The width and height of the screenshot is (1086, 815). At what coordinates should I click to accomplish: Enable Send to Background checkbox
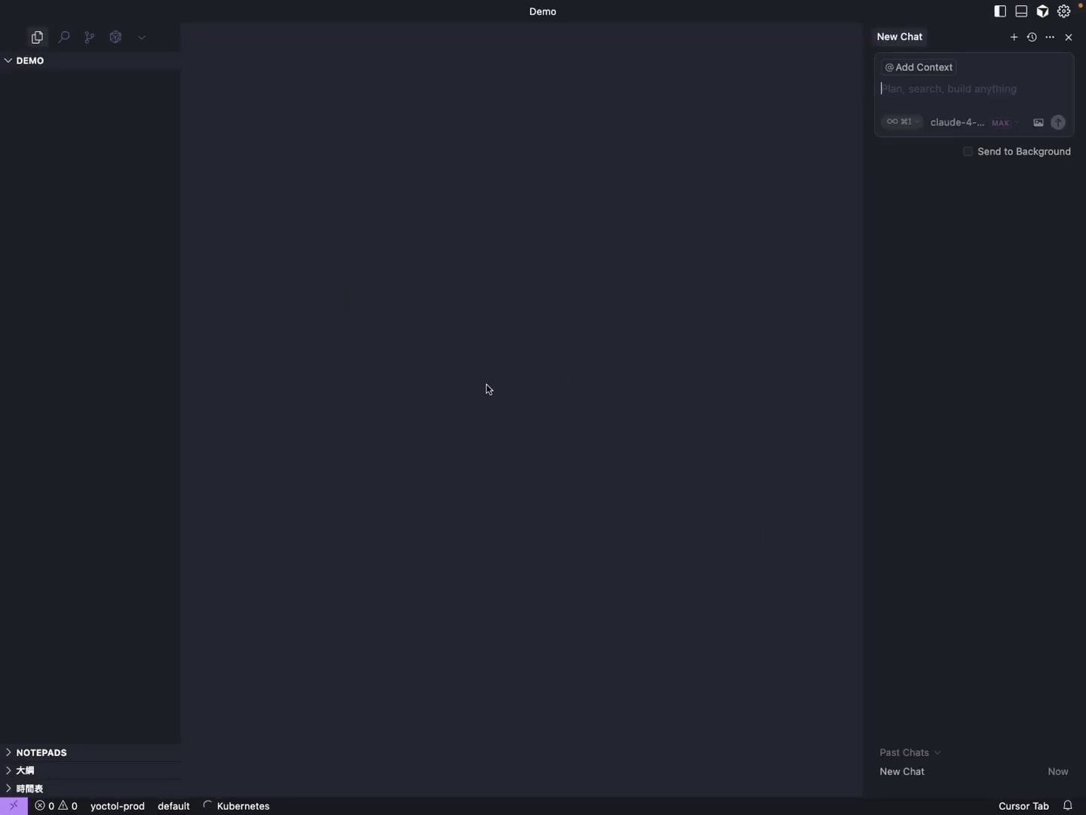pyautogui.click(x=968, y=152)
